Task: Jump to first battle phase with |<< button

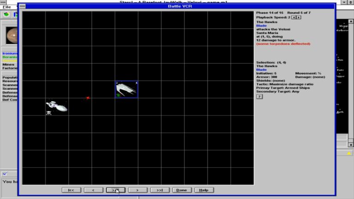Action: (x=71, y=190)
